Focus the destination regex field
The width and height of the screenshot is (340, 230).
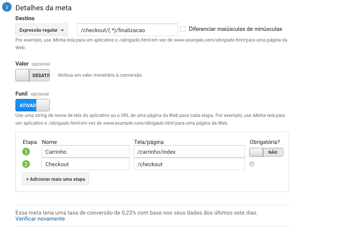click(128, 30)
